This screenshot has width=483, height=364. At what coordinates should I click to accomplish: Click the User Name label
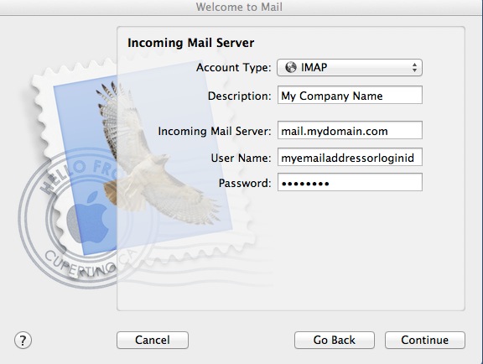[241, 158]
